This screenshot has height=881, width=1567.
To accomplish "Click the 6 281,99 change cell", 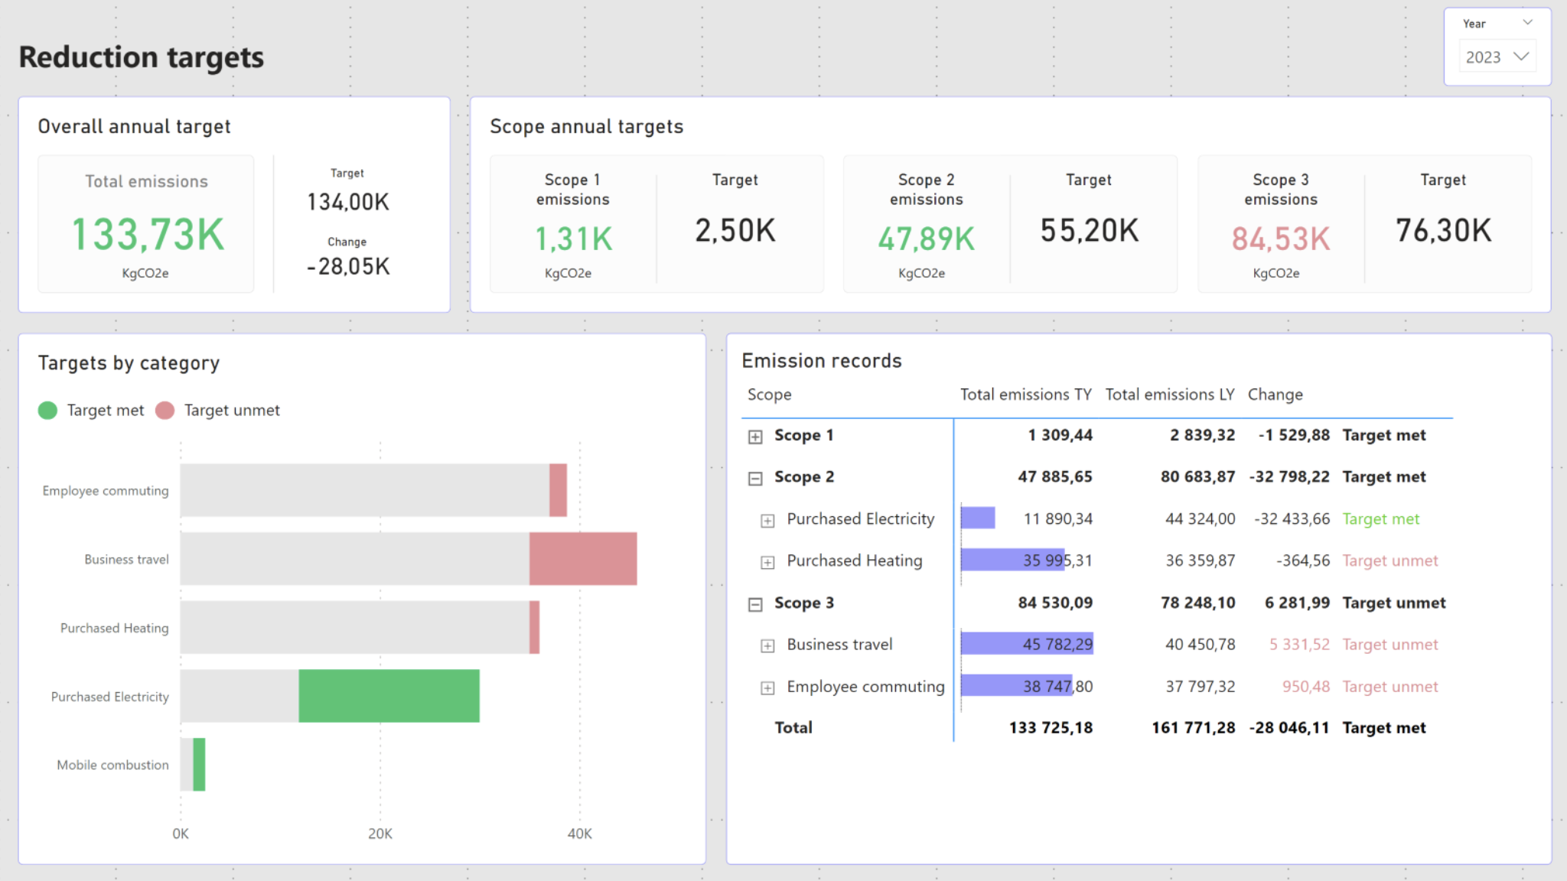I will click(x=1297, y=603).
